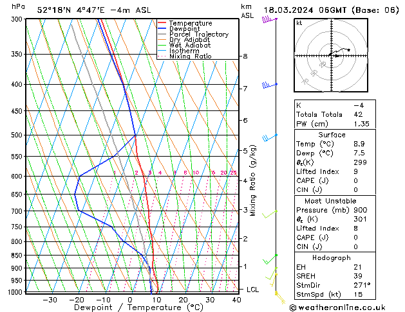Click the 500 hPa pressure axis label
This screenshot has height=312, width=405.
click(x=17, y=135)
